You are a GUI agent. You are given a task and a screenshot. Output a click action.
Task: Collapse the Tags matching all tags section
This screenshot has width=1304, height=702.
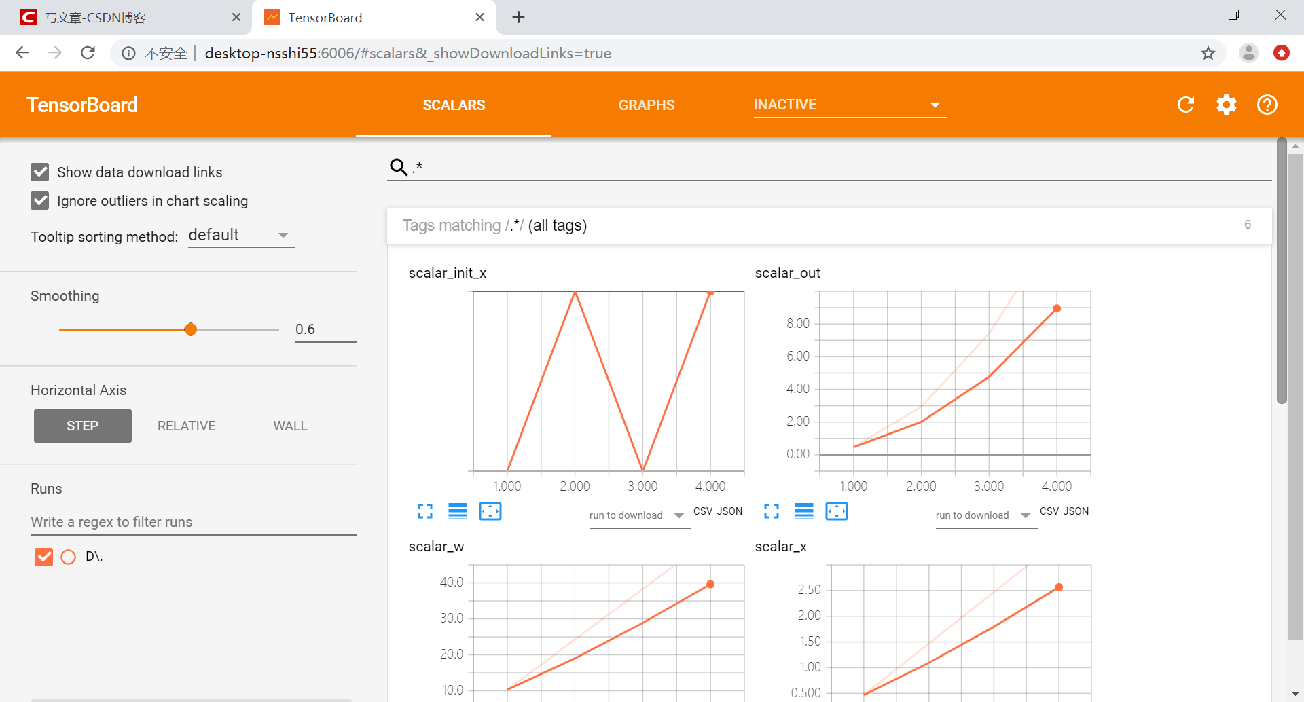coord(829,225)
